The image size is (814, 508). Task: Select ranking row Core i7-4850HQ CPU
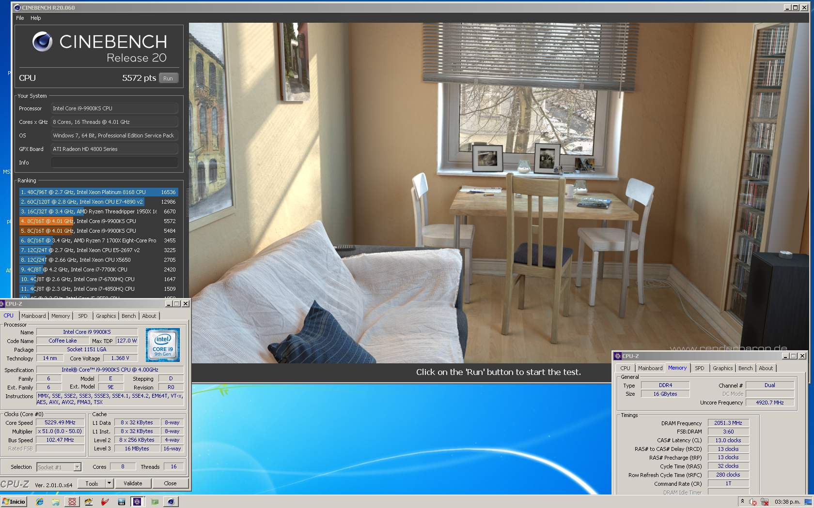[98, 289]
